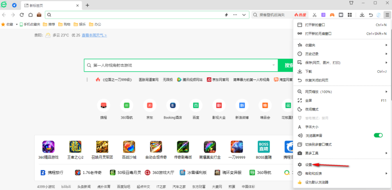Open the four-squares apps grid icon
The width and height of the screenshot is (392, 190).
[350, 15]
